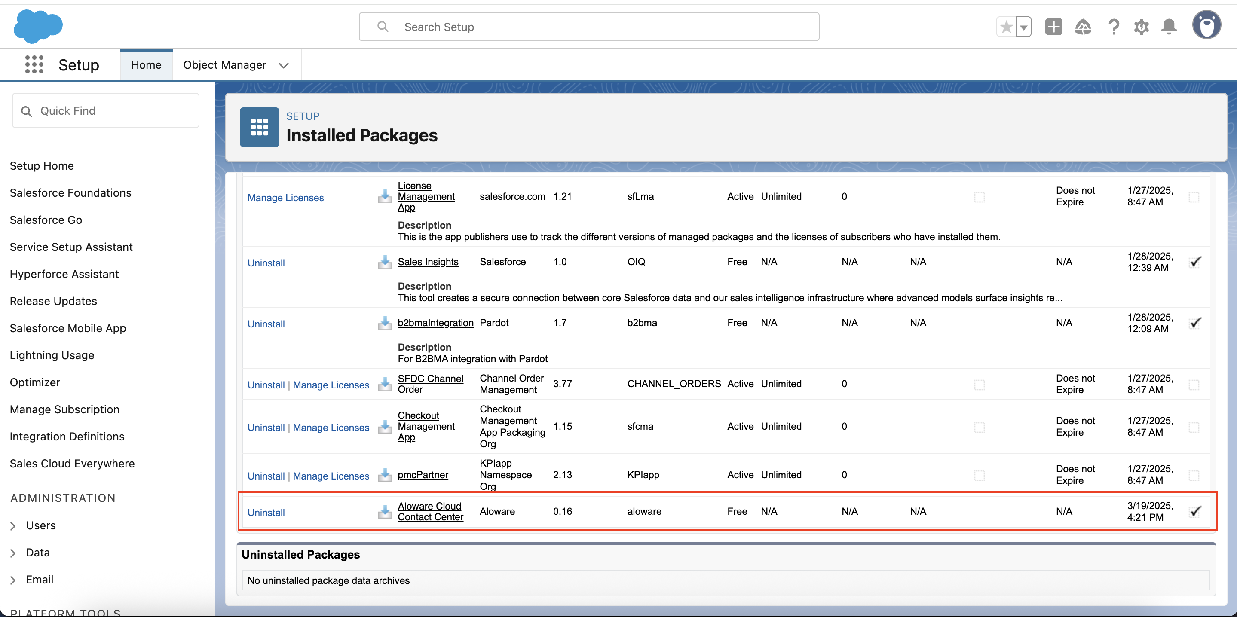This screenshot has height=617, width=1237.
Task: Open the pmcPartner package link
Action: point(423,475)
